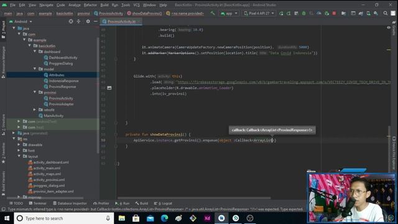The image size is (398, 224).
Task: Click the Rerun app icon in toolbar
Action: point(281,13)
